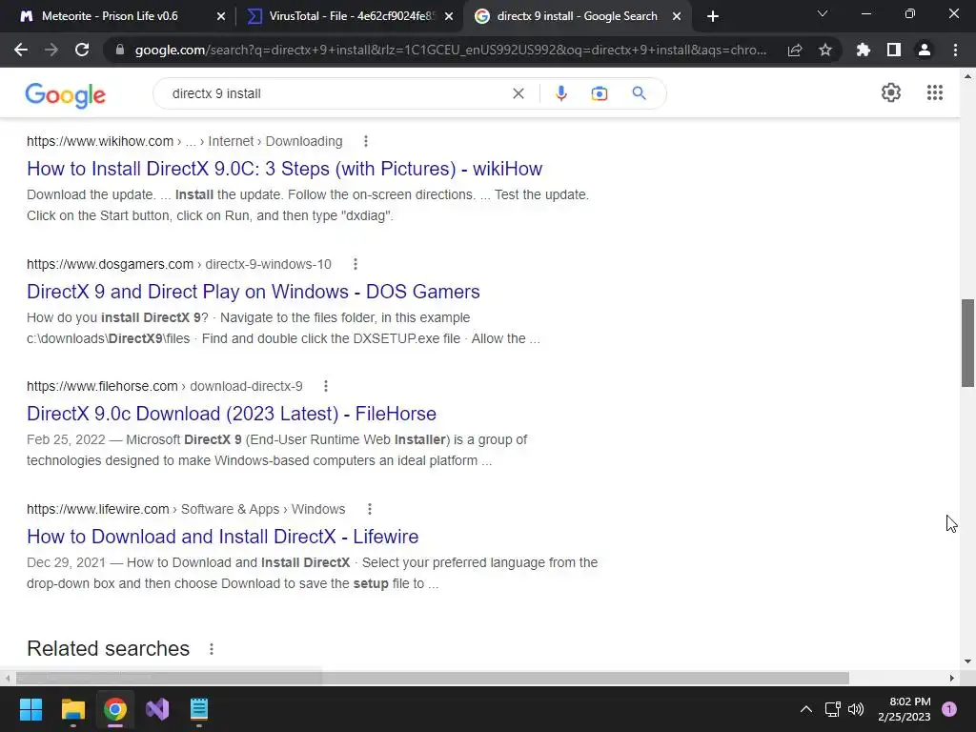Click the browser forward arrow
The height and width of the screenshot is (732, 976).
tap(51, 50)
